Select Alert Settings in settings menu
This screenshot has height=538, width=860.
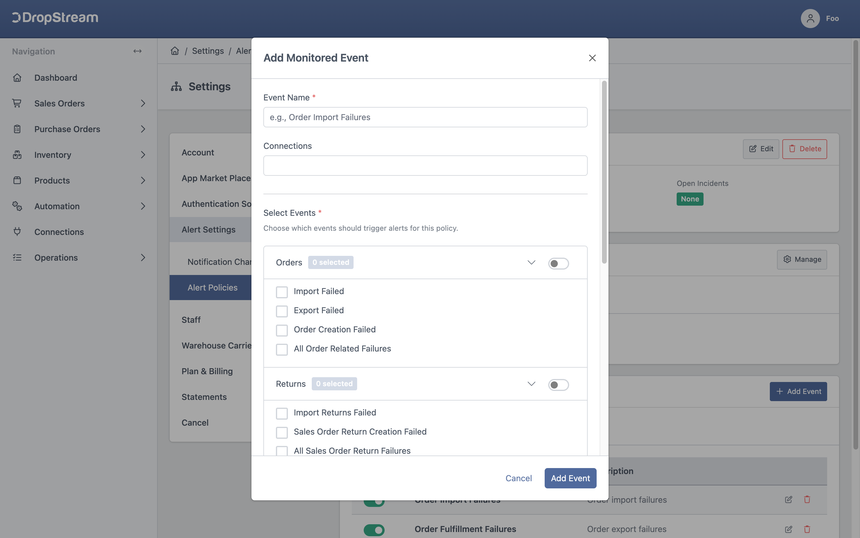click(208, 230)
